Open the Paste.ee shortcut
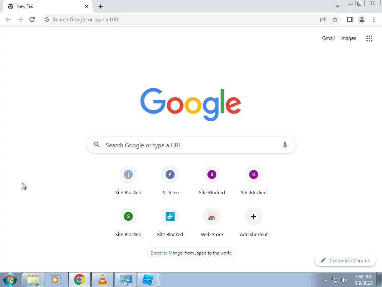The width and height of the screenshot is (382, 287). [x=170, y=181]
